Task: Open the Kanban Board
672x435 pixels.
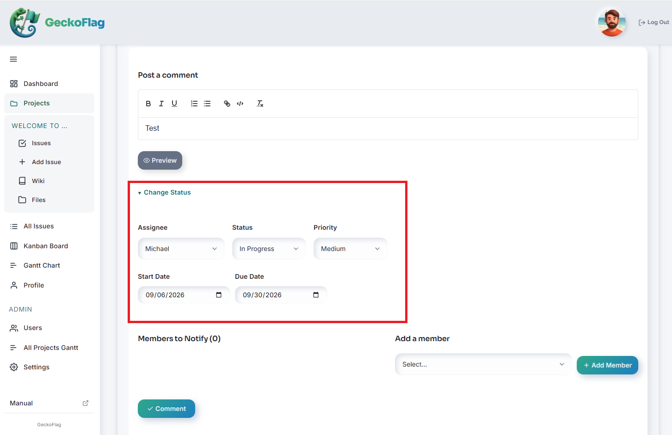Action: (49, 246)
